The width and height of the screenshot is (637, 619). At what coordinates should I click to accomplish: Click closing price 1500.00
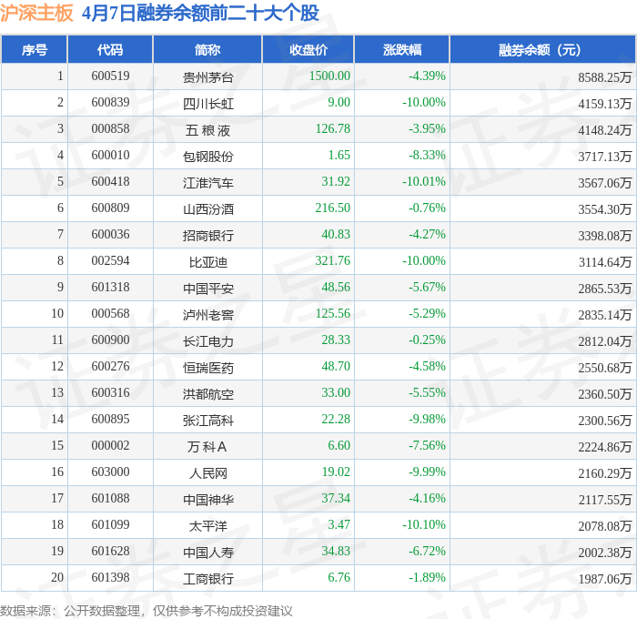click(x=329, y=76)
